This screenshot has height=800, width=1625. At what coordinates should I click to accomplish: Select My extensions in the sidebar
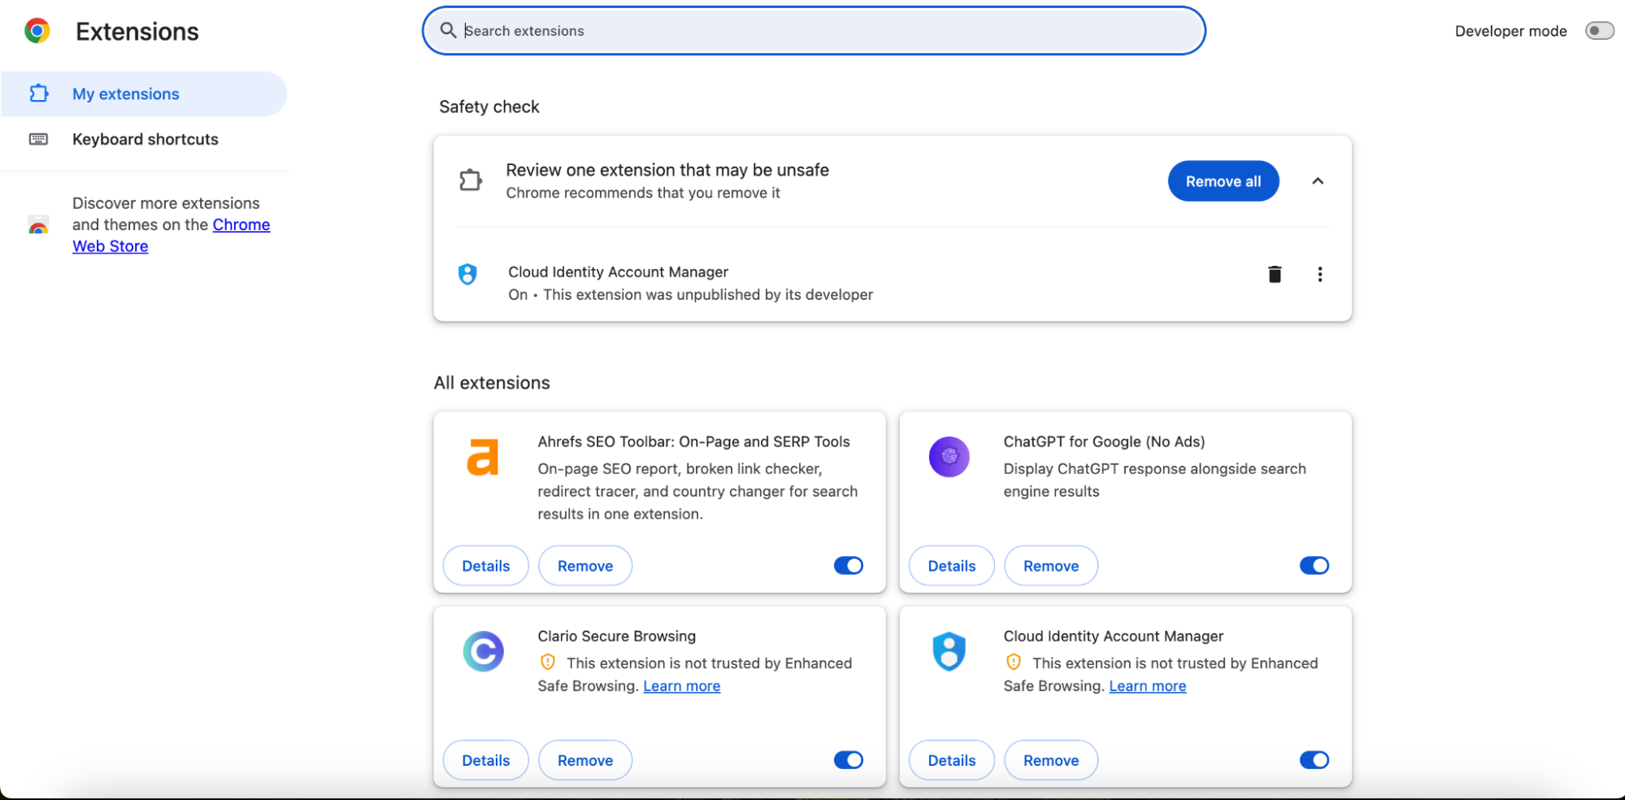click(x=144, y=93)
